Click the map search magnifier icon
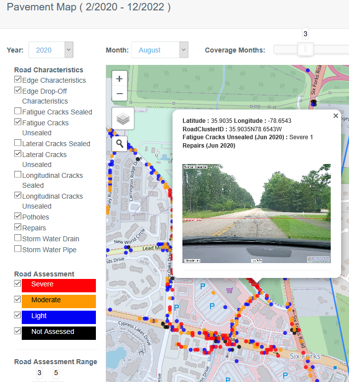The height and width of the screenshot is (382, 349). point(119,144)
